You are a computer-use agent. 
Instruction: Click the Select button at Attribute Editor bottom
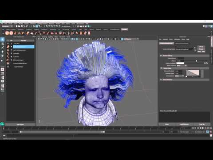tap(167, 124)
